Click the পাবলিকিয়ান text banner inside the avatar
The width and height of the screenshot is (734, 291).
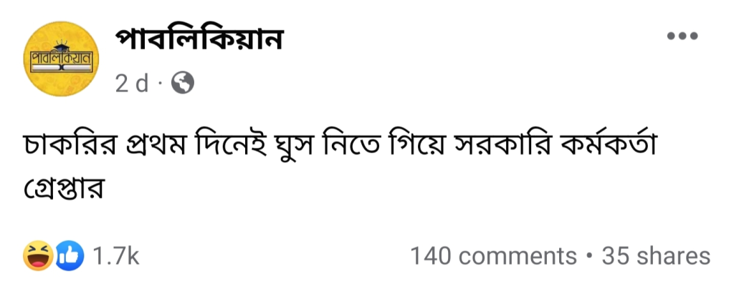(x=62, y=59)
